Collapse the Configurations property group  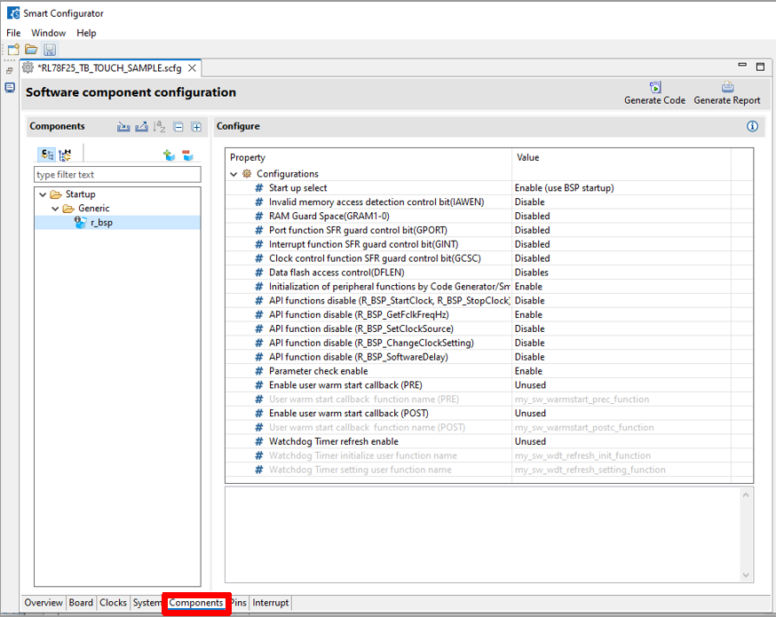(234, 174)
